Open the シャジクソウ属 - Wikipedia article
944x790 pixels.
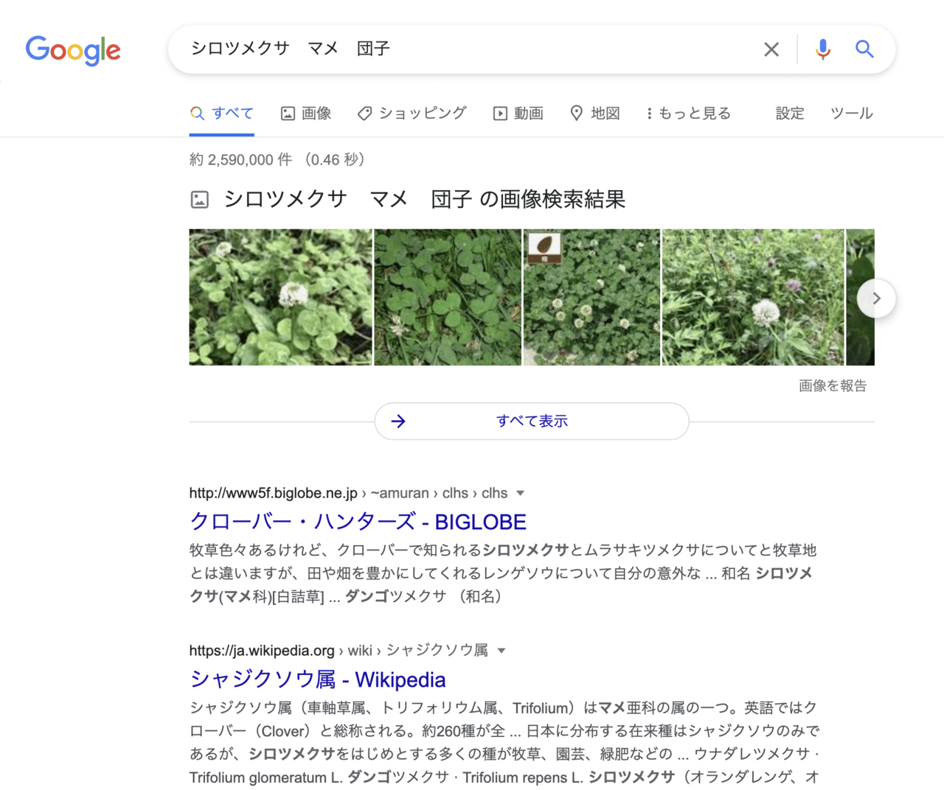[x=317, y=679]
